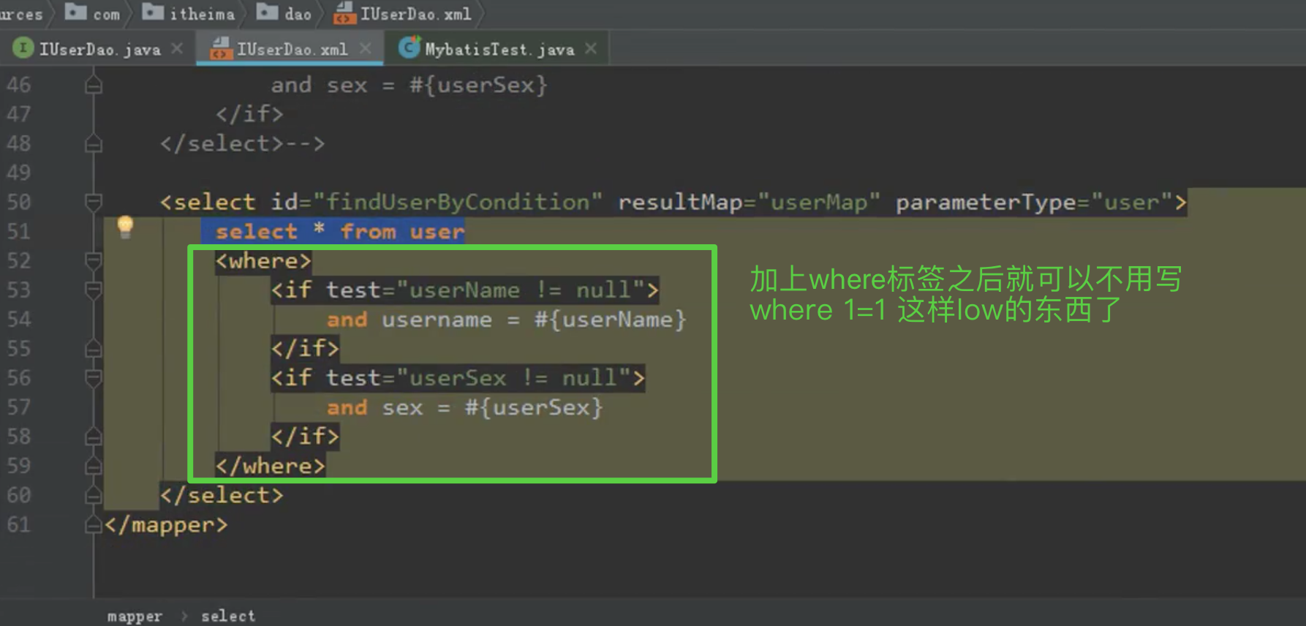
Task: Click the closing </where> tag
Action: coord(270,466)
